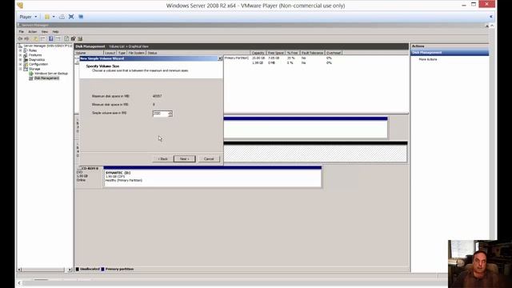Click the Next button in wizard
The image size is (512, 288).
click(x=185, y=159)
